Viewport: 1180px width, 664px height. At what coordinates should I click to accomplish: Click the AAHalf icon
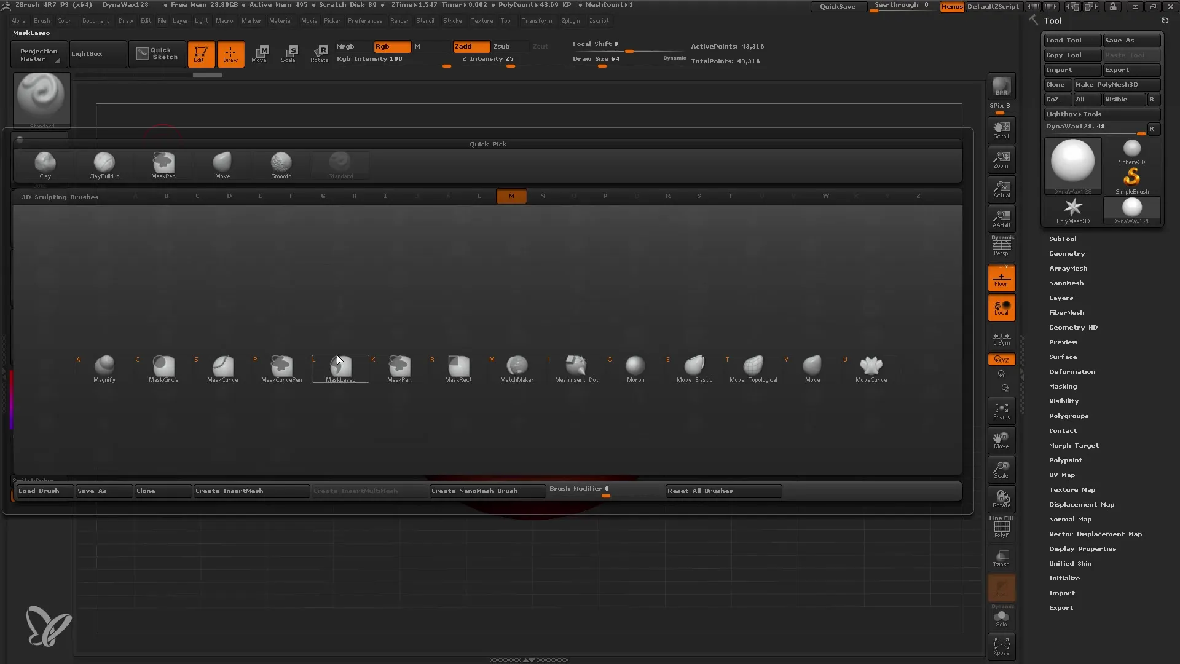click(x=1001, y=219)
